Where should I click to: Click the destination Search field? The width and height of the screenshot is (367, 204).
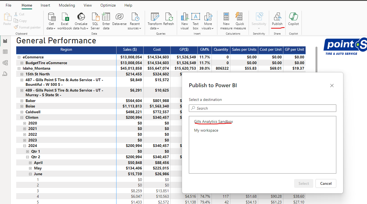pyautogui.click(x=263, y=108)
